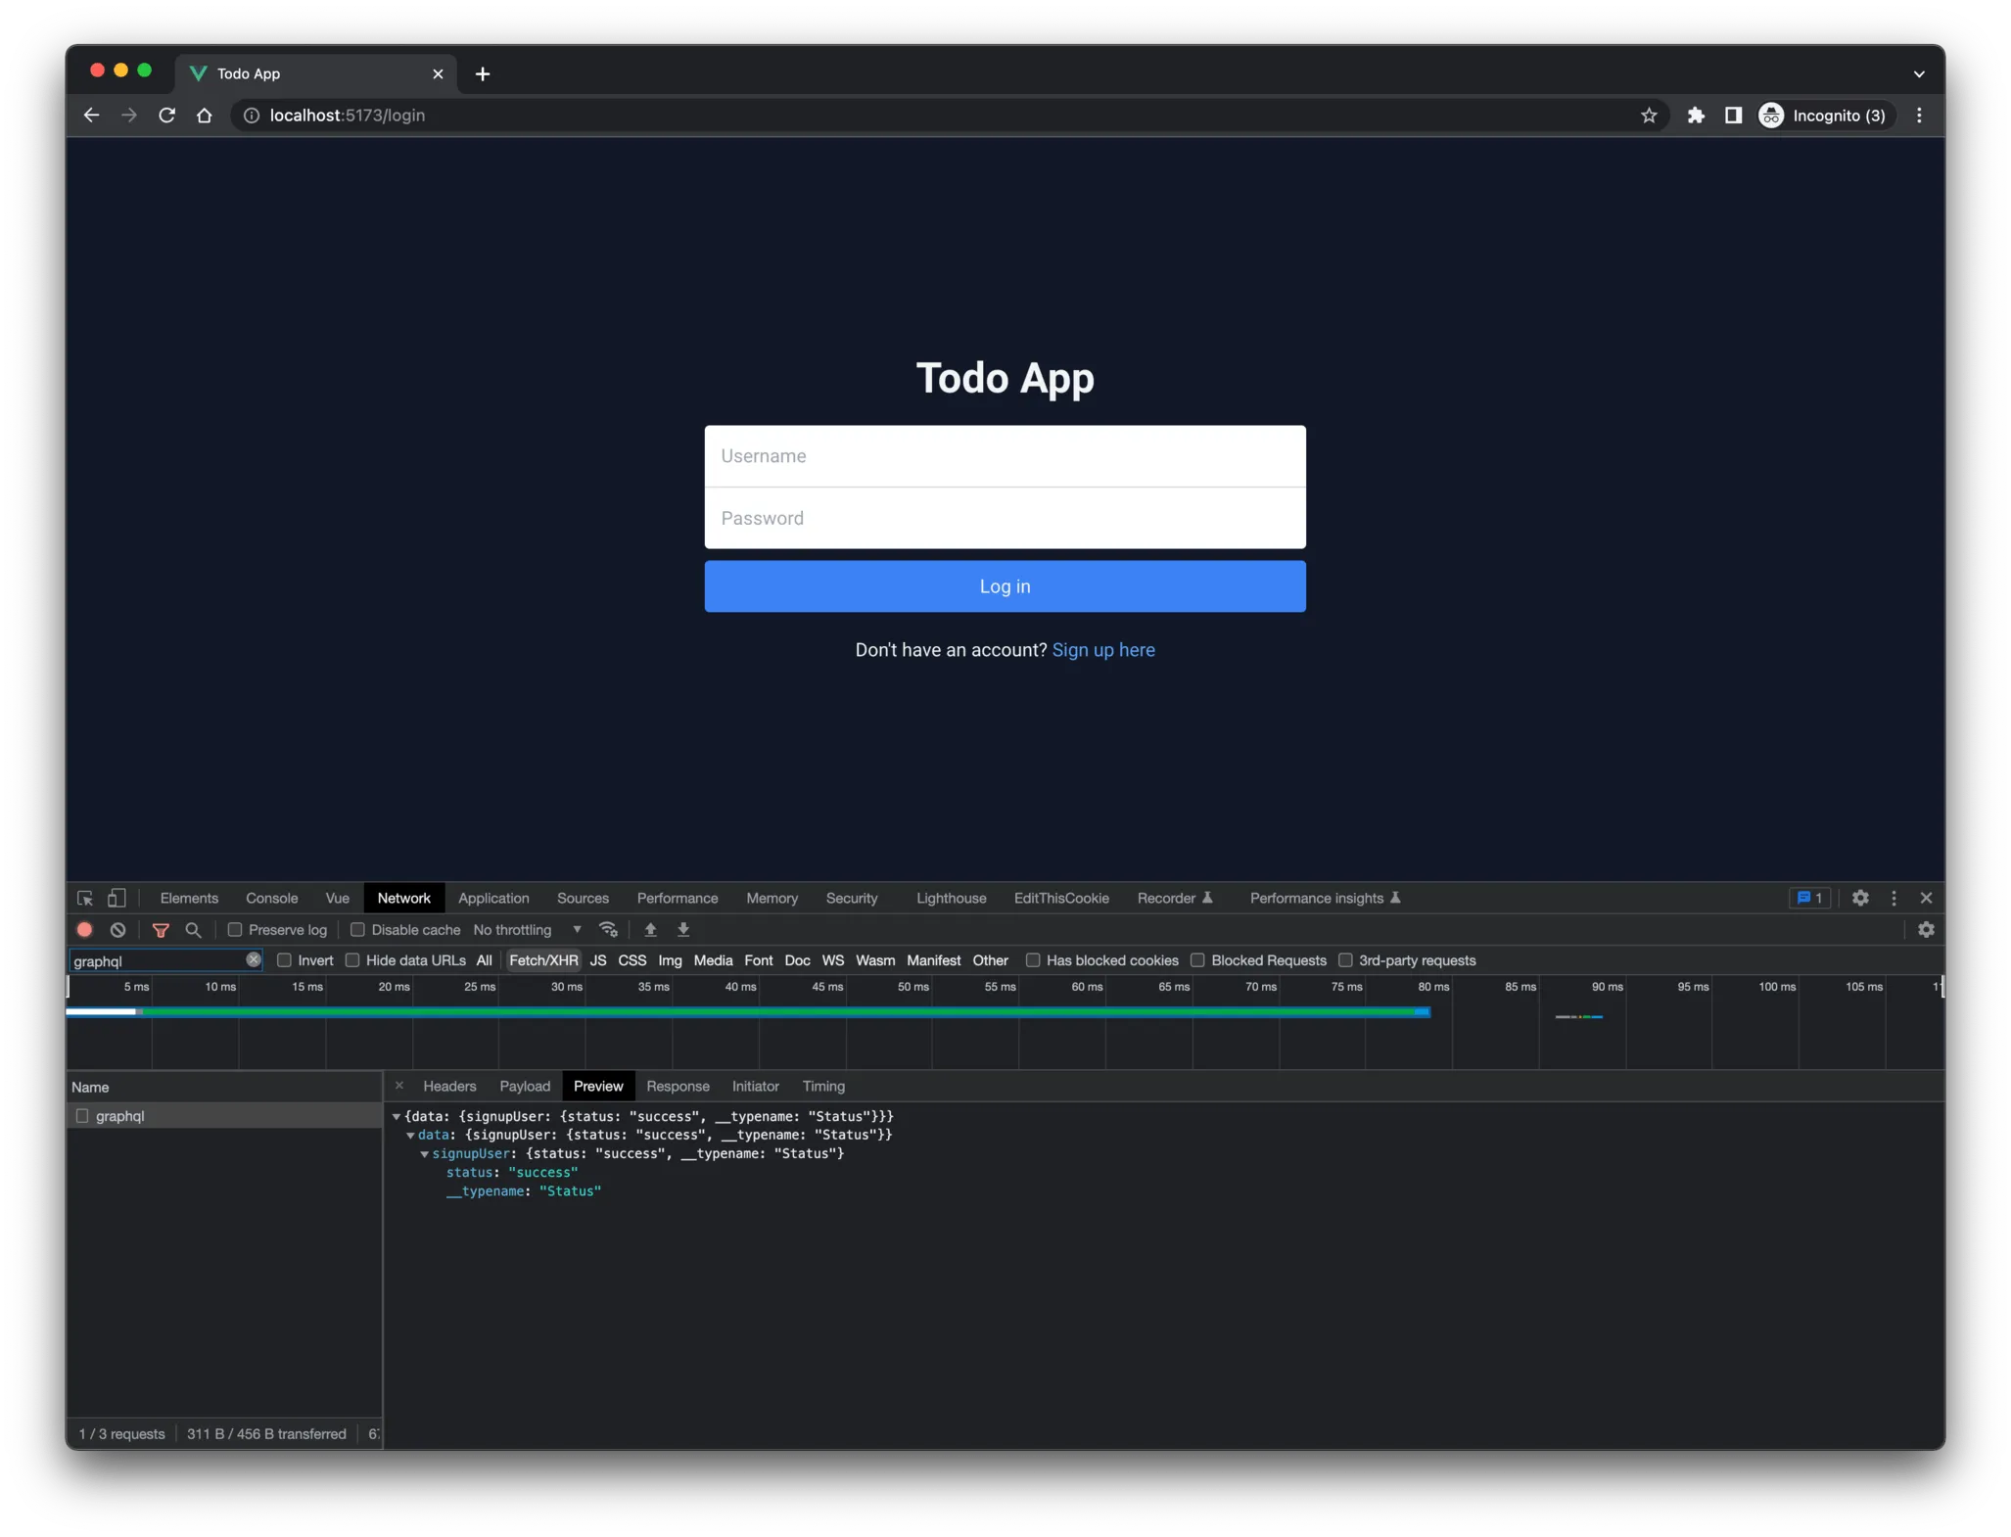The width and height of the screenshot is (2011, 1537).
Task: Open the Headers tab of request
Action: point(449,1087)
